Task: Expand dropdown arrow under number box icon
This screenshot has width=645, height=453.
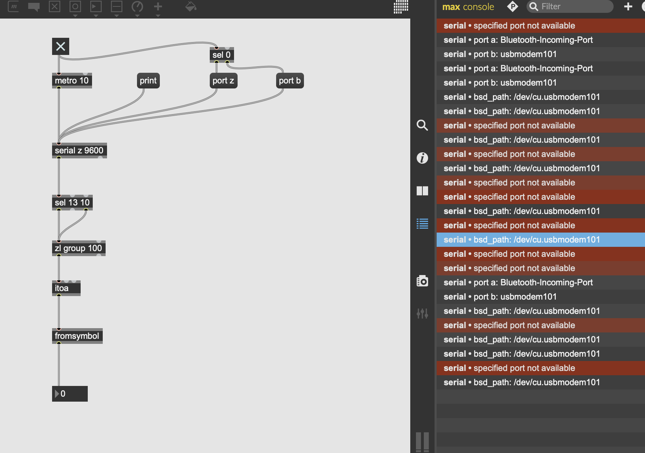Action: 96,16
